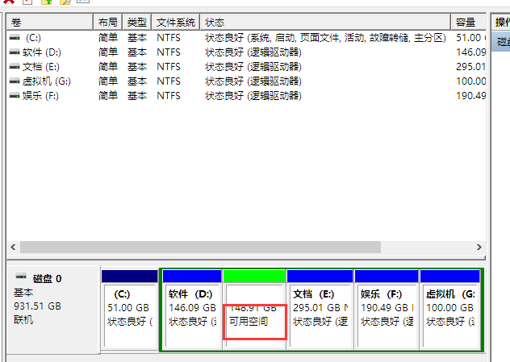Select the 娱乐 (F:) drive icon in list
510x362 pixels.
tap(15, 95)
